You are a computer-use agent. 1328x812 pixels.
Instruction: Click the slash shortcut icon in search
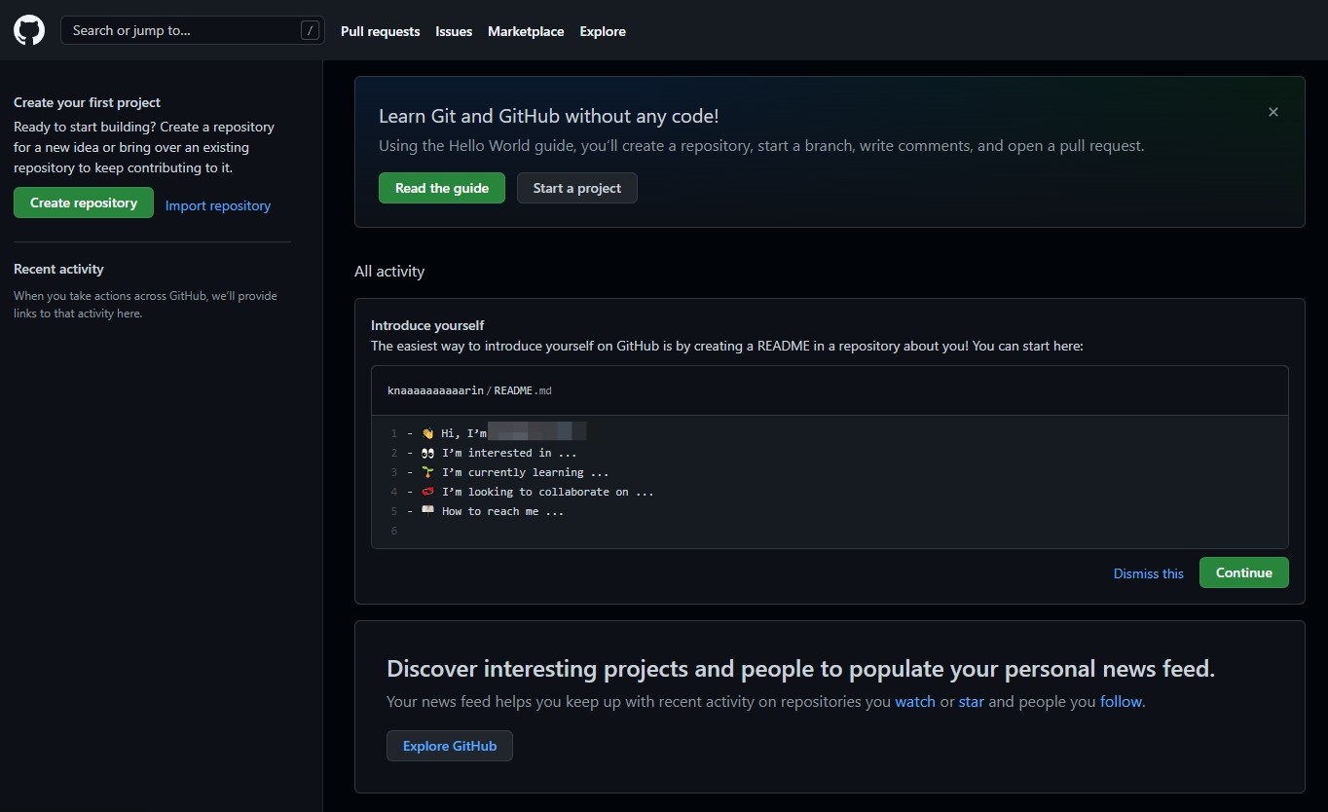[310, 30]
